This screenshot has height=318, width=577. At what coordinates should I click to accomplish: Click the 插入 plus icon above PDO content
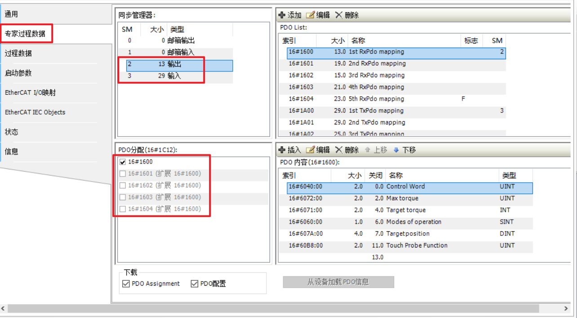point(282,150)
